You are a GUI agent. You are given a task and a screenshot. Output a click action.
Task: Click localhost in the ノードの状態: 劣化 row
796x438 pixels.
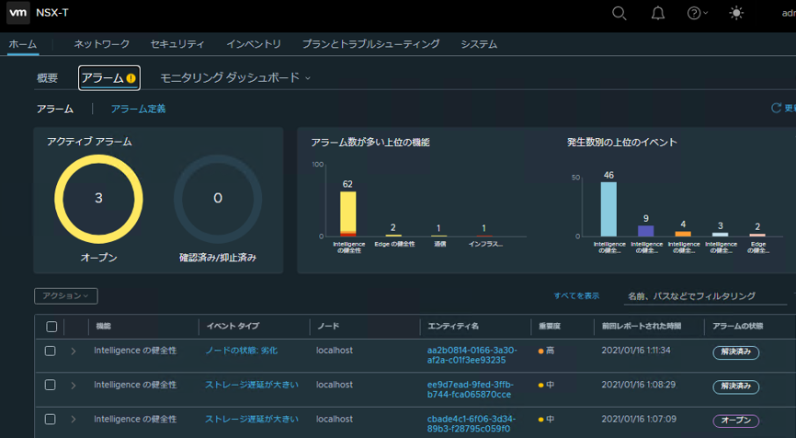[334, 350]
